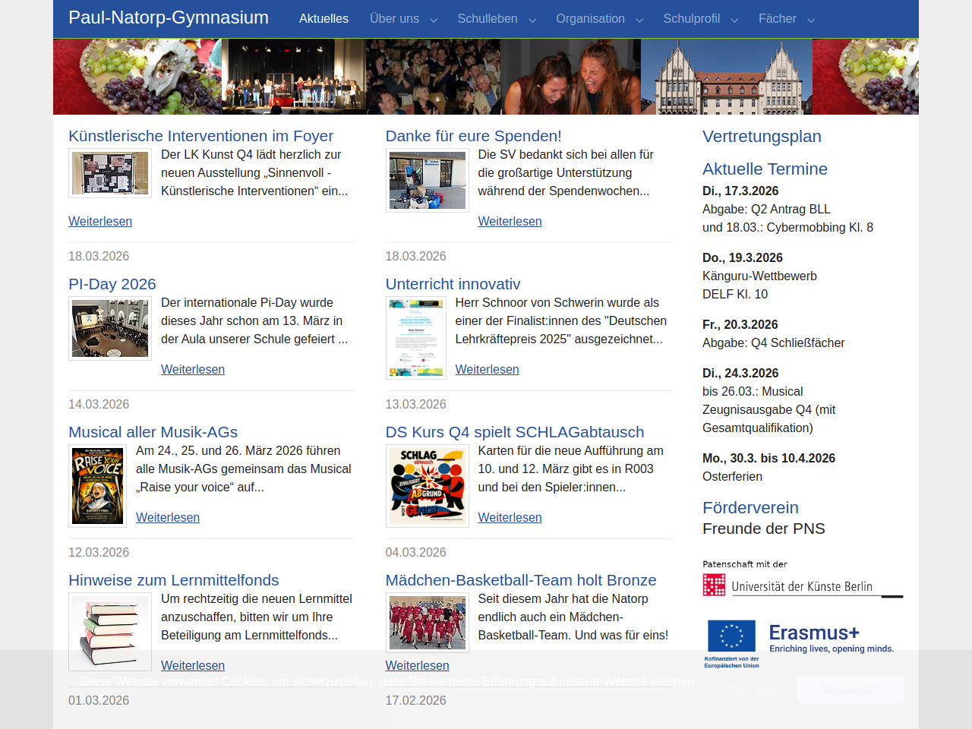
Task: Expand the Fächer dropdown menu
Action: [786, 19]
